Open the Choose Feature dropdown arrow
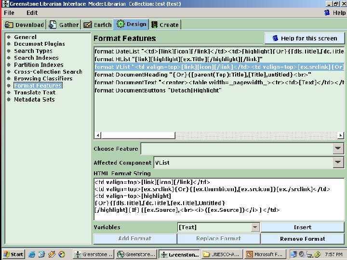 pyautogui.click(x=338, y=148)
